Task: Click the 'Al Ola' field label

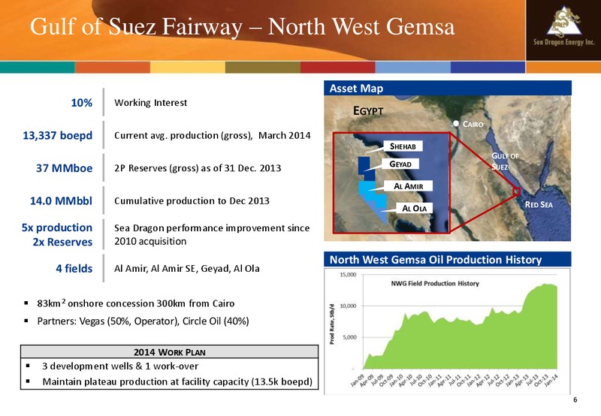Action: pos(415,209)
